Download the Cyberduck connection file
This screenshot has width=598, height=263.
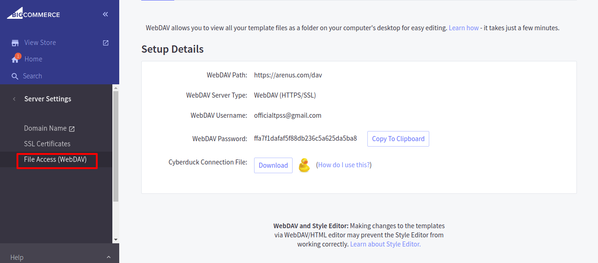coord(273,165)
